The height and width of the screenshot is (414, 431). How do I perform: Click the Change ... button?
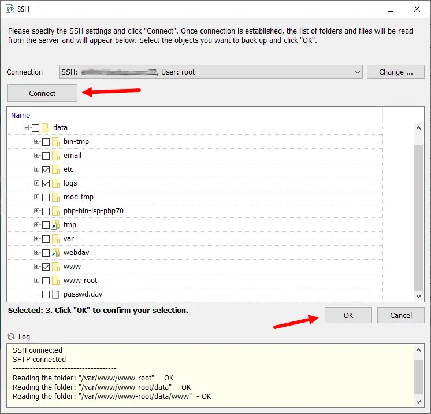[396, 72]
